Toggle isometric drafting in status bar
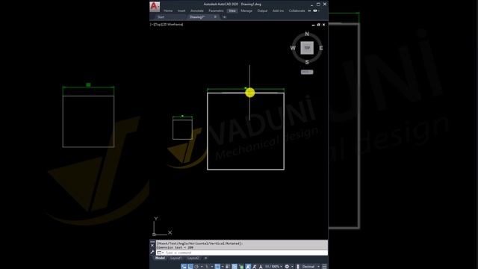The height and width of the screenshot is (269, 478). (x=207, y=267)
